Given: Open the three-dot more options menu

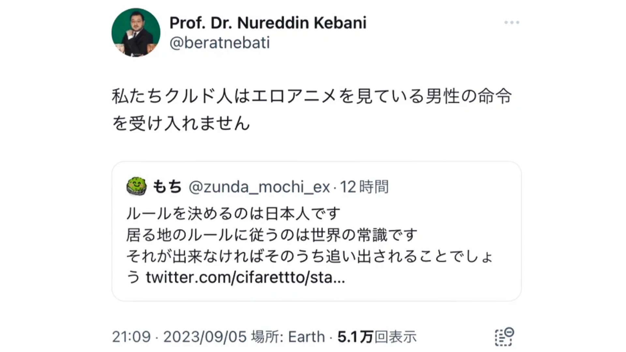Looking at the screenshot, I should (512, 22).
